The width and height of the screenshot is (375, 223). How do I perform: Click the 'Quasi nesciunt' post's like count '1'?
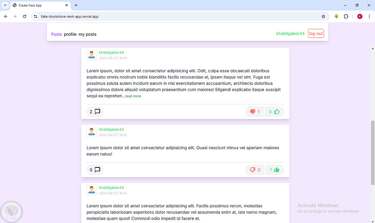271,170
